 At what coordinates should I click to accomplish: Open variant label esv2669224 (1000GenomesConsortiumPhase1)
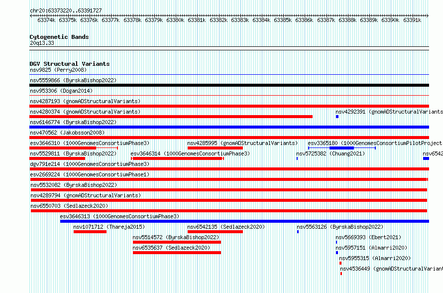(90, 174)
